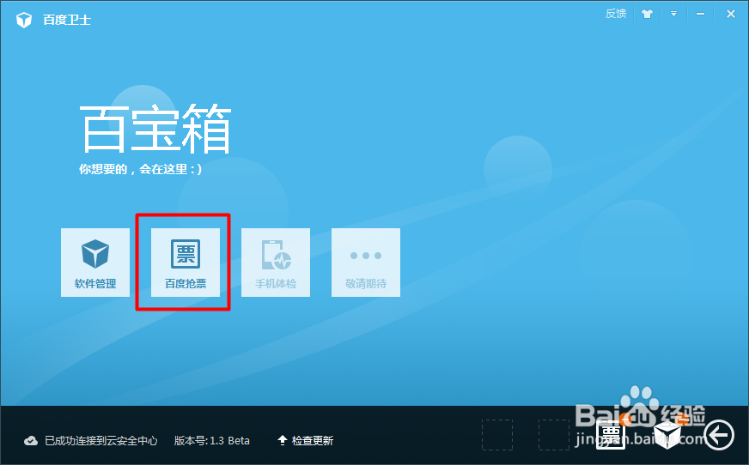Click the 版本号:1.3 Beta version text
The image size is (749, 465).
point(211,440)
